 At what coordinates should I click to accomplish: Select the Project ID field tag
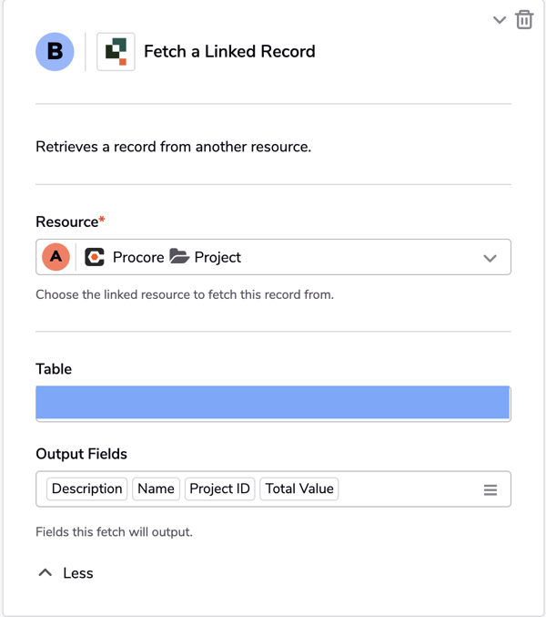point(219,488)
